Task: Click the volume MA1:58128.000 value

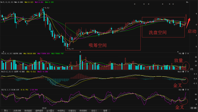Action: [29, 54]
